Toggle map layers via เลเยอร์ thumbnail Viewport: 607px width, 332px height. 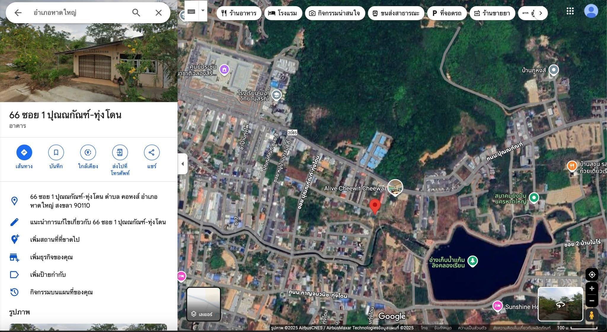(x=203, y=304)
